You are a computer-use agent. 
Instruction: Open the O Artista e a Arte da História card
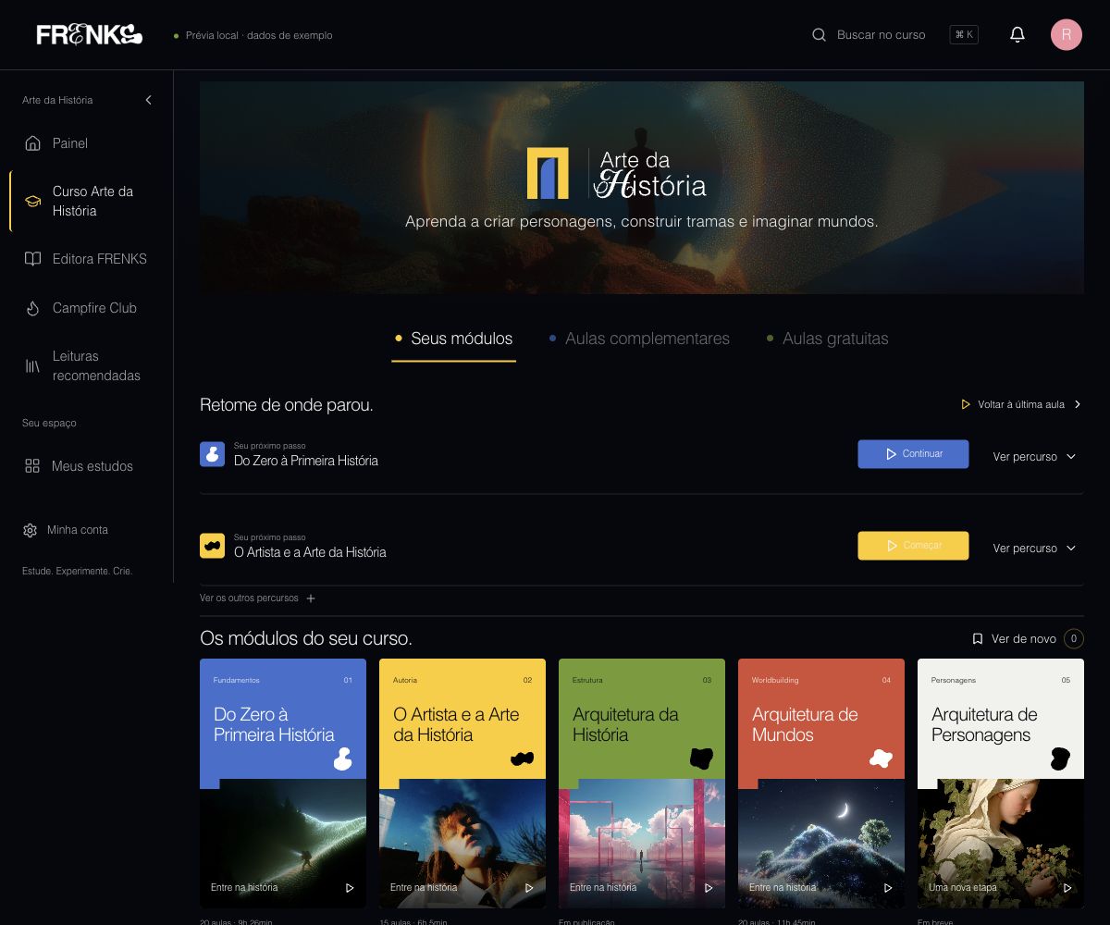pyautogui.click(x=462, y=783)
